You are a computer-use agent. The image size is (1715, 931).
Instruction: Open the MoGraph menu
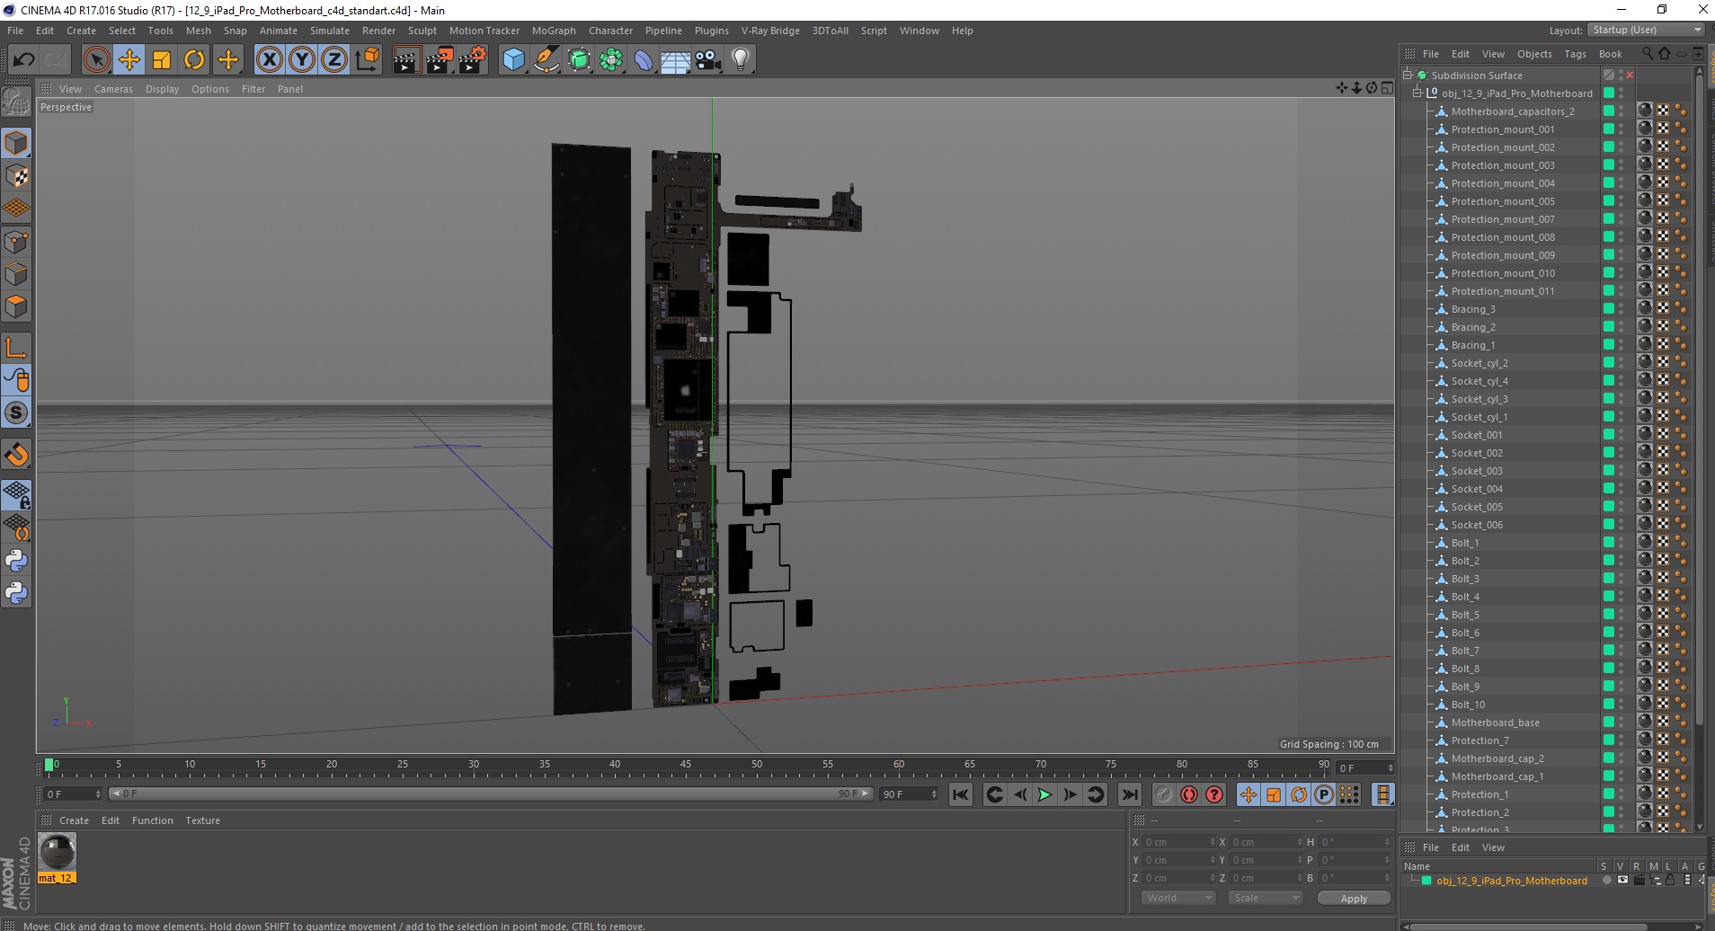pos(554,31)
